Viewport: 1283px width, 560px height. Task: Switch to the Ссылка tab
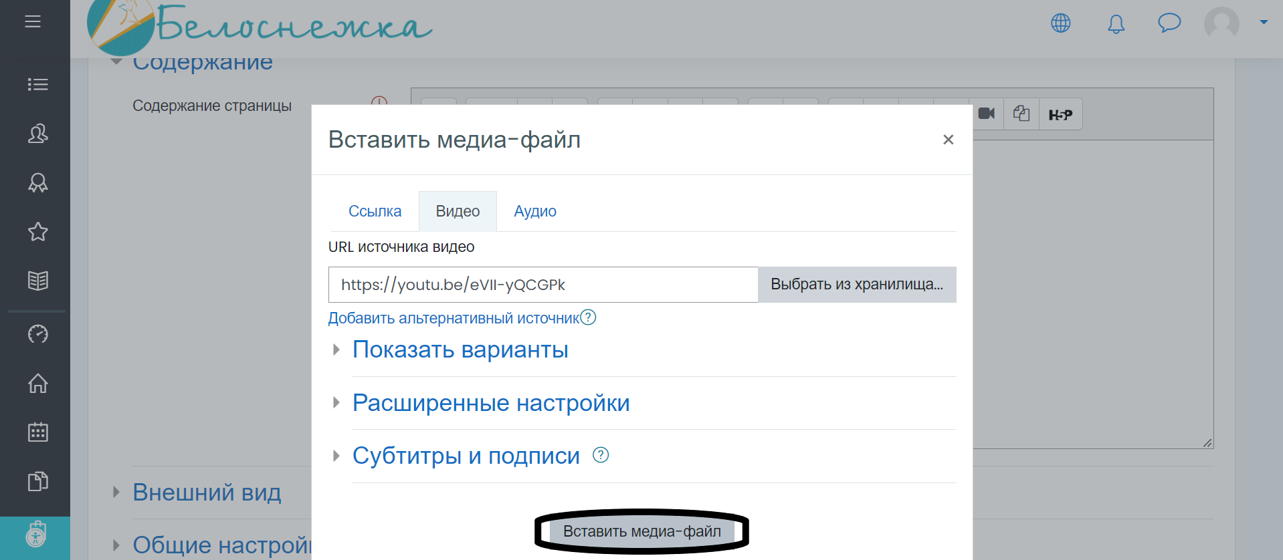coord(375,211)
